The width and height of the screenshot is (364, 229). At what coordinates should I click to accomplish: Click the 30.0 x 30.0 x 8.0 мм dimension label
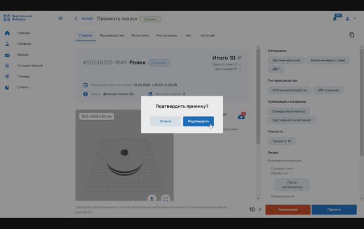[96, 116]
